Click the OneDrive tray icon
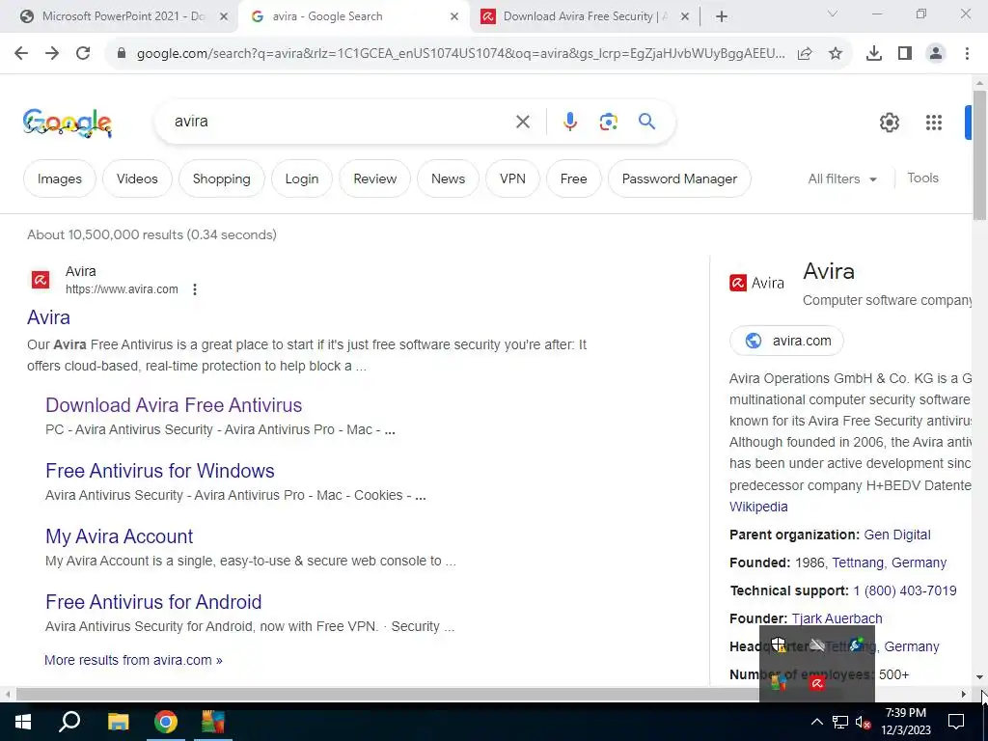 tap(817, 644)
